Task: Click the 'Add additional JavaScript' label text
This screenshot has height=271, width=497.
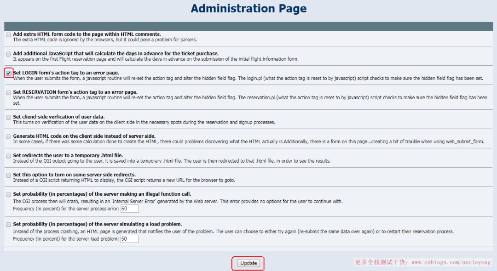Action: click(116, 53)
